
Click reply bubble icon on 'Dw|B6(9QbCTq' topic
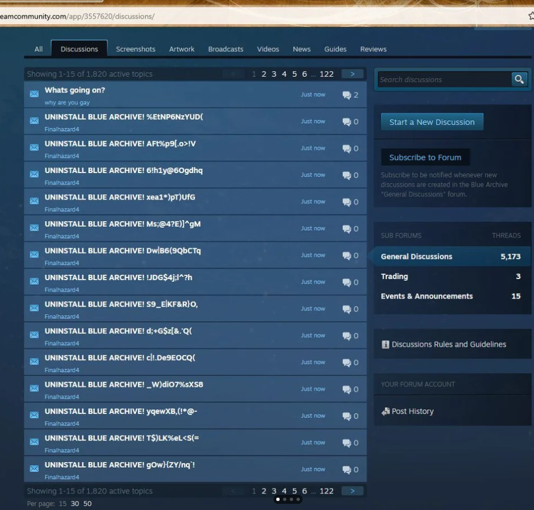tap(346, 256)
